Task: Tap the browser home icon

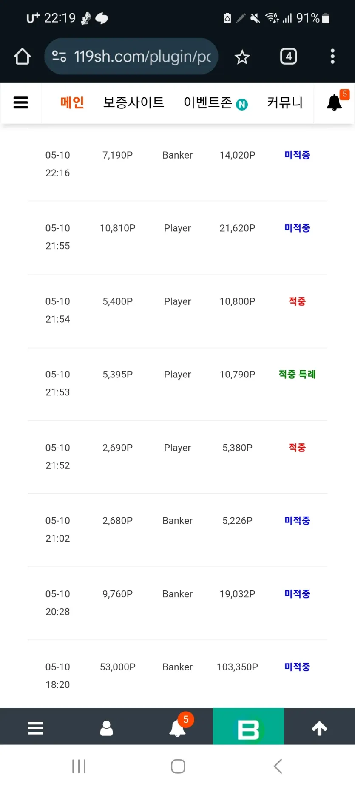Action: pyautogui.click(x=22, y=57)
